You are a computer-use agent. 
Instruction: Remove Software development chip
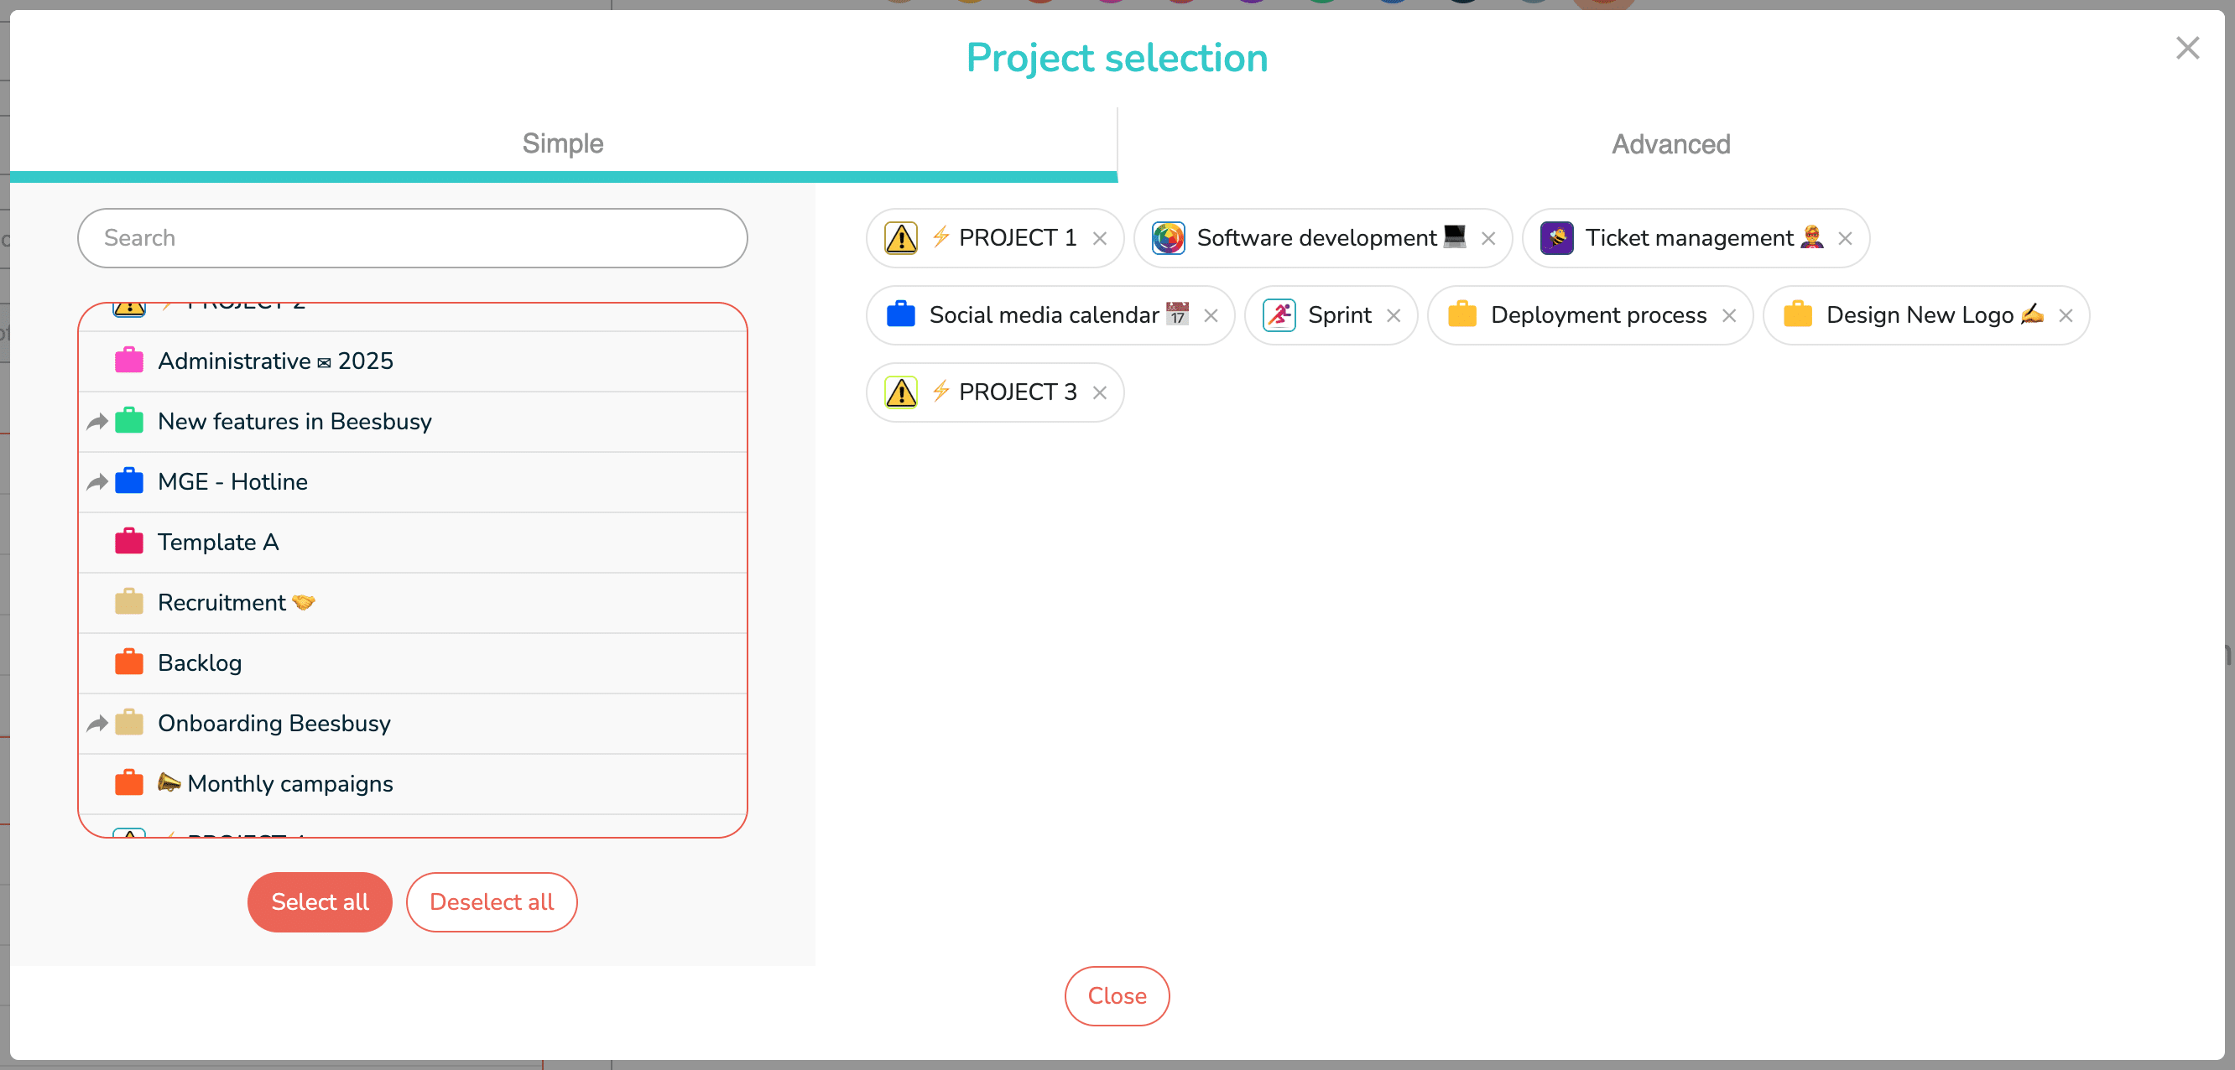(1488, 238)
